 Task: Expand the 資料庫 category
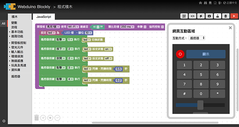(x=16, y=70)
